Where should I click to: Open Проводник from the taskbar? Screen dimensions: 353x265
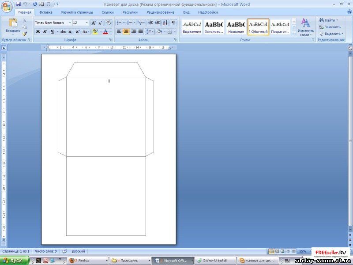tap(131, 261)
